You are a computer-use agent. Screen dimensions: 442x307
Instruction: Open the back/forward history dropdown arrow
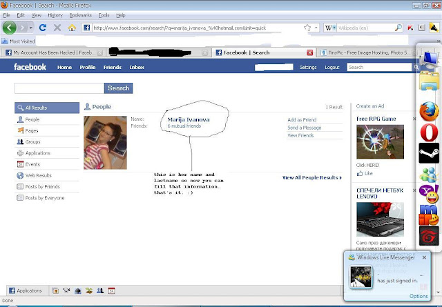pos(30,28)
